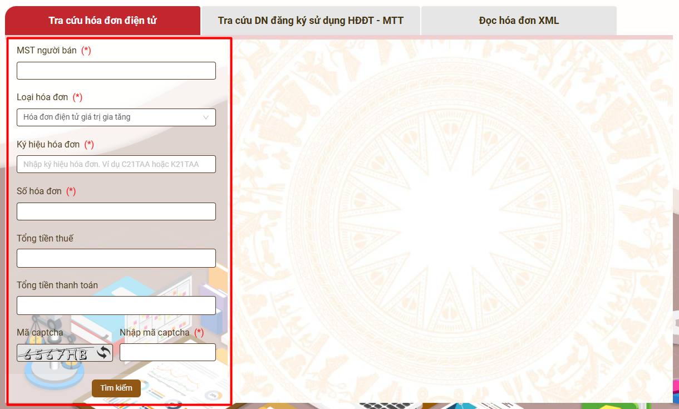This screenshot has height=409, width=679.
Task: Click the Tìm kiếm search button
Action: [x=116, y=388]
